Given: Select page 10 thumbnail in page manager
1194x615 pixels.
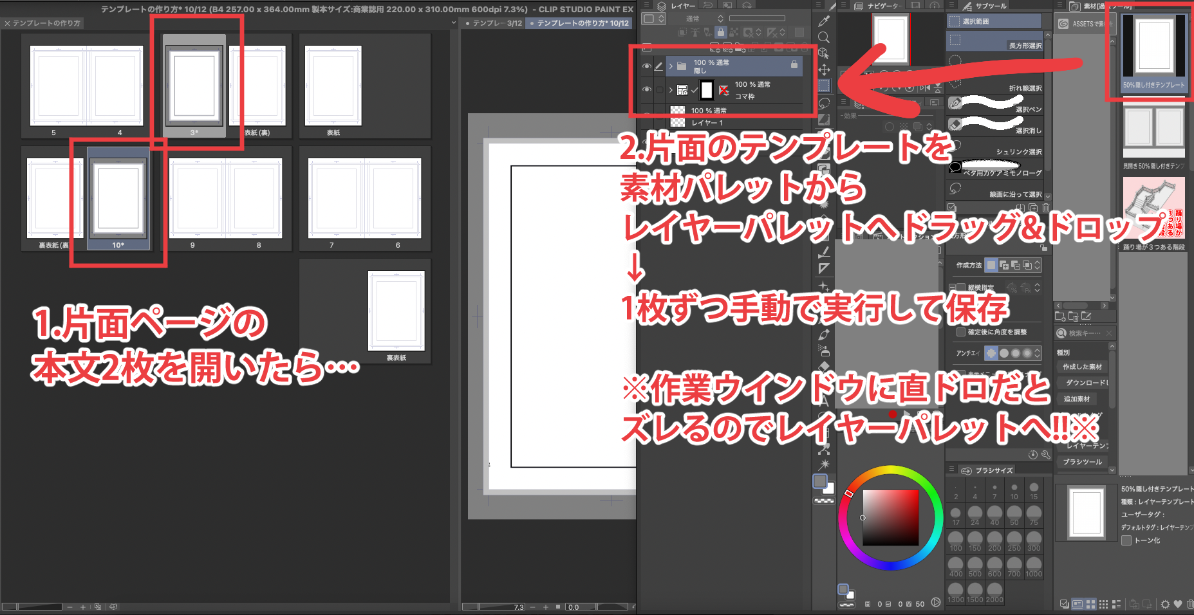Looking at the screenshot, I should [x=118, y=199].
